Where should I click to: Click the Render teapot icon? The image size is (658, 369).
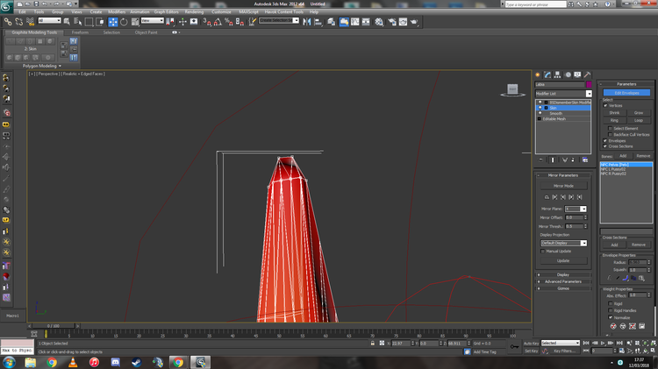[x=414, y=21]
